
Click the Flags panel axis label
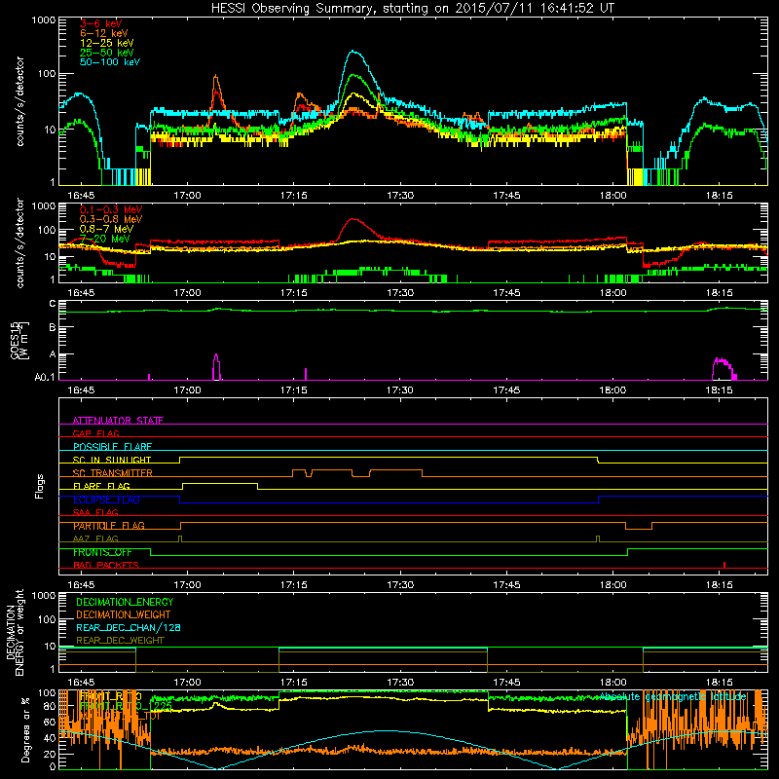tap(40, 486)
